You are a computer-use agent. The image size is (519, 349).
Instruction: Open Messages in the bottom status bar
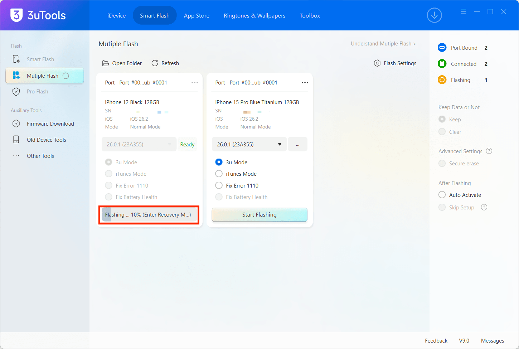coord(493,340)
